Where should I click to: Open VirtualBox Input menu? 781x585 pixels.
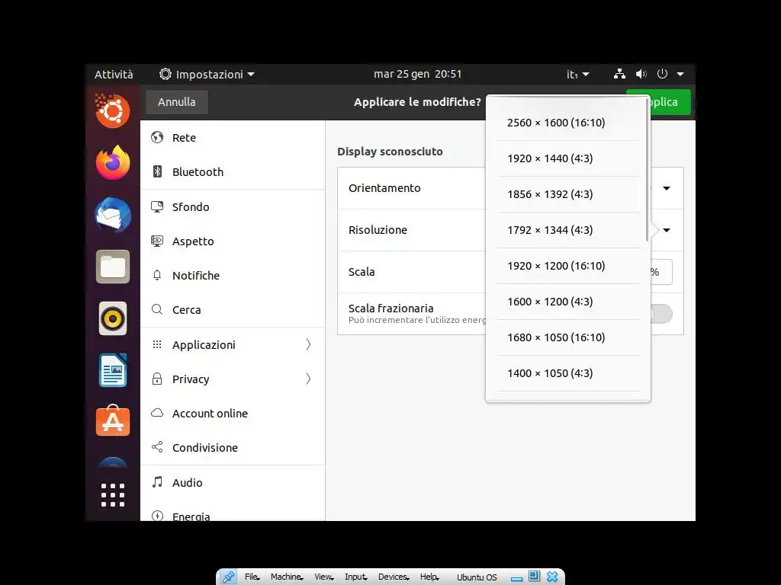(x=355, y=577)
